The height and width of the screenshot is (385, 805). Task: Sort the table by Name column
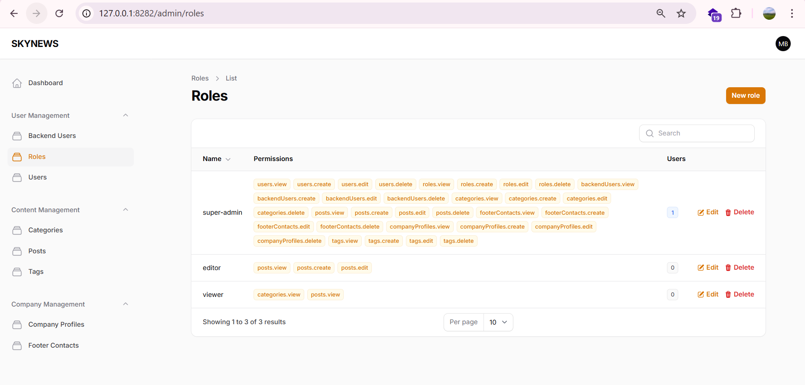click(216, 159)
